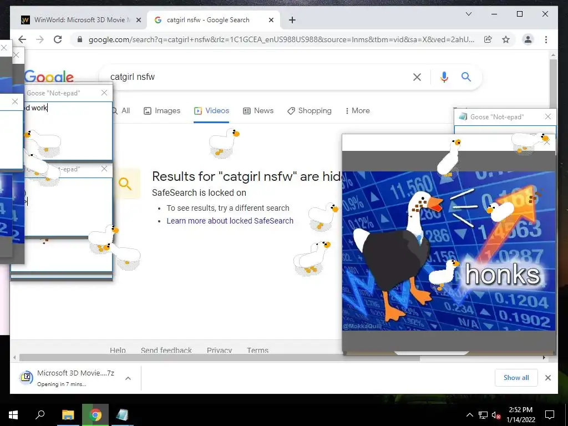Expand Microsoft 3D Movie download options
Viewport: 568px width, 426px height.
coord(128,378)
